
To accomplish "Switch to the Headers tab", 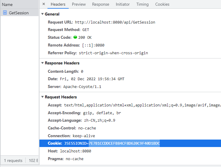I will click(58, 4).
